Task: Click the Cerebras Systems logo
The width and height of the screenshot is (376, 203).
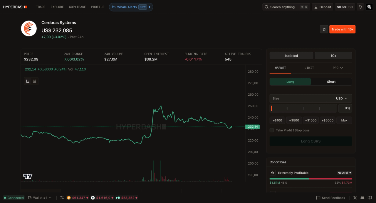Action: [x=28, y=28]
